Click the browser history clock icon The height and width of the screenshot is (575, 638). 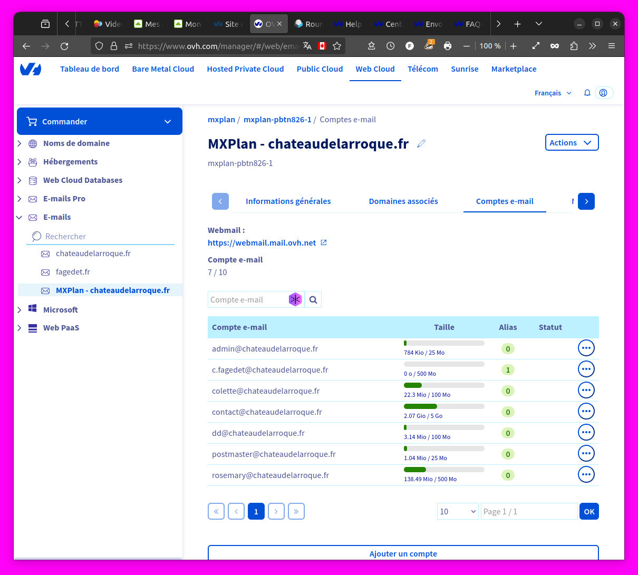[390, 46]
